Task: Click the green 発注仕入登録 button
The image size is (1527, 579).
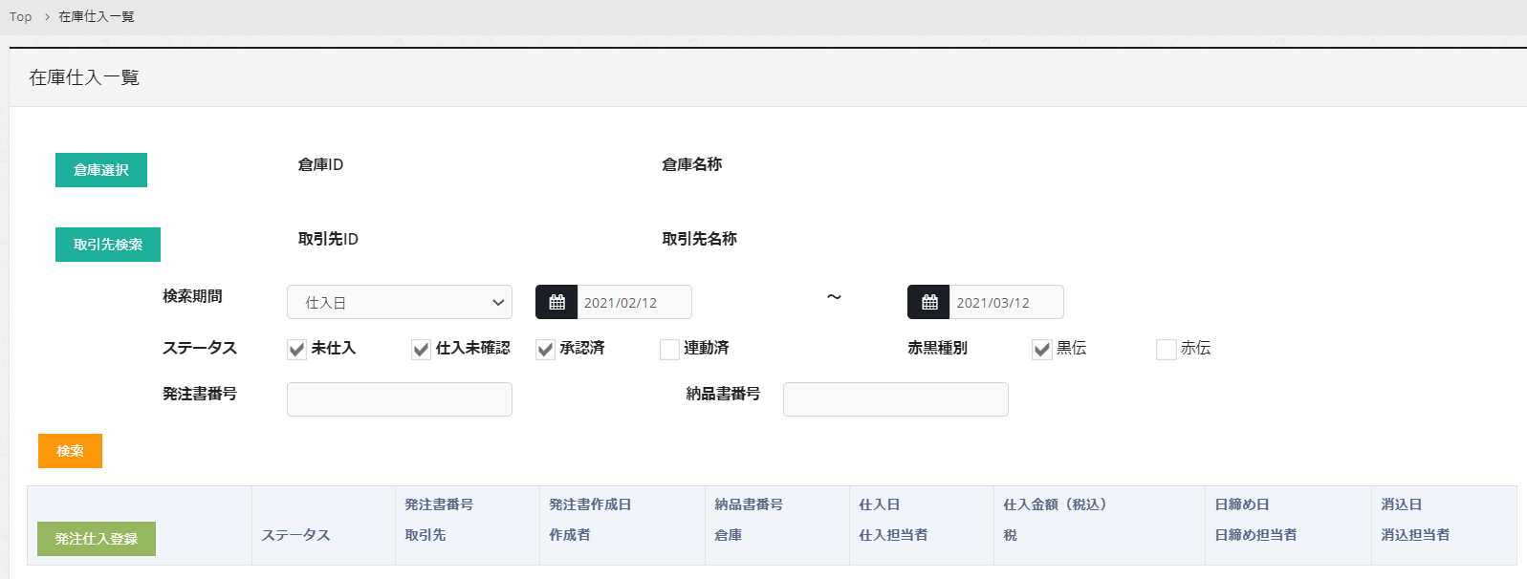Action: point(97,539)
